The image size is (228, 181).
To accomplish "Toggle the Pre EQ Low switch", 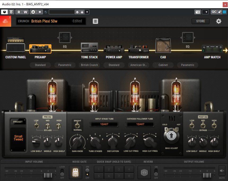I will 36,125.
